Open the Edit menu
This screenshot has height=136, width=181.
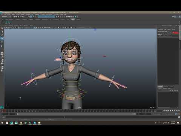coord(5,14)
